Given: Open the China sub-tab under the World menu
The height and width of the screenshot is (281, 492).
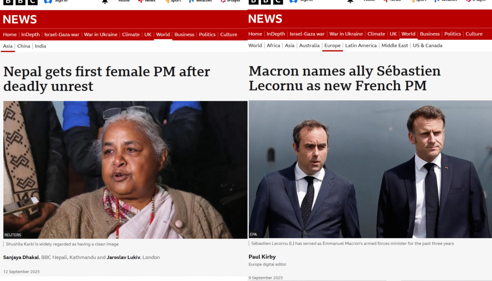Looking at the screenshot, I should [x=24, y=46].
